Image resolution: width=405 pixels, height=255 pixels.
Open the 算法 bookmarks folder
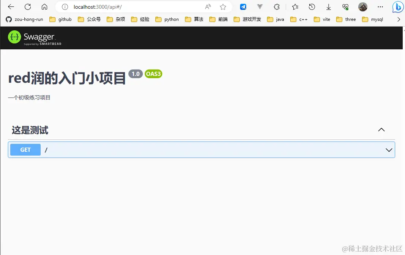(194, 19)
